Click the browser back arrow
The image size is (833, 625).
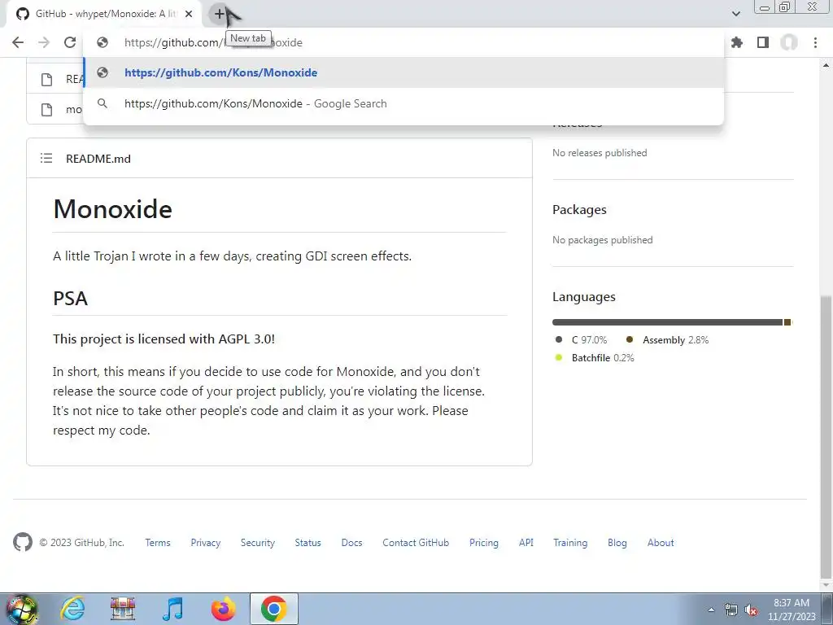click(18, 42)
